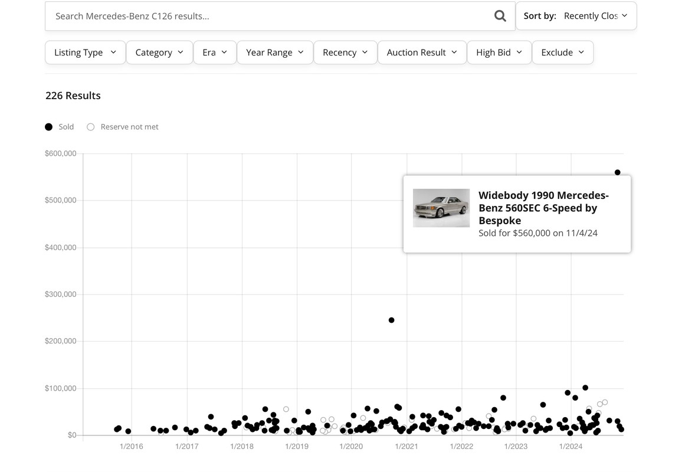Expand the Listing Type filter
682x472 pixels.
click(85, 52)
